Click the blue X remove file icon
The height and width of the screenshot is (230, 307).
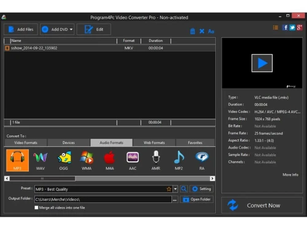(x=202, y=31)
